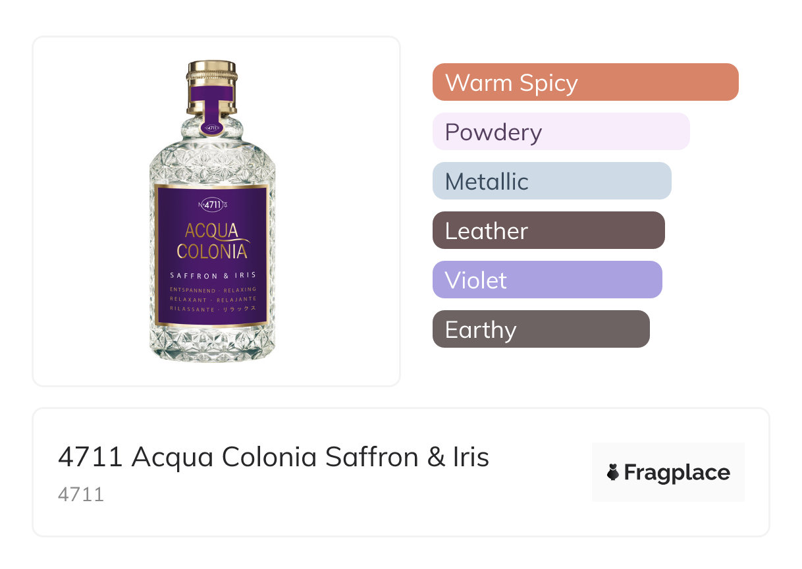The height and width of the screenshot is (569, 802).
Task: Click the gold cap of the perfume bottle
Action: point(211,74)
